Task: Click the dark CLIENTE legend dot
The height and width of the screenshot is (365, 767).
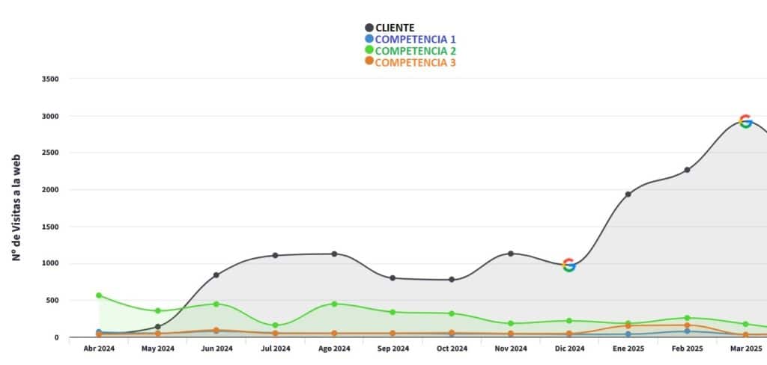Action: click(x=369, y=28)
